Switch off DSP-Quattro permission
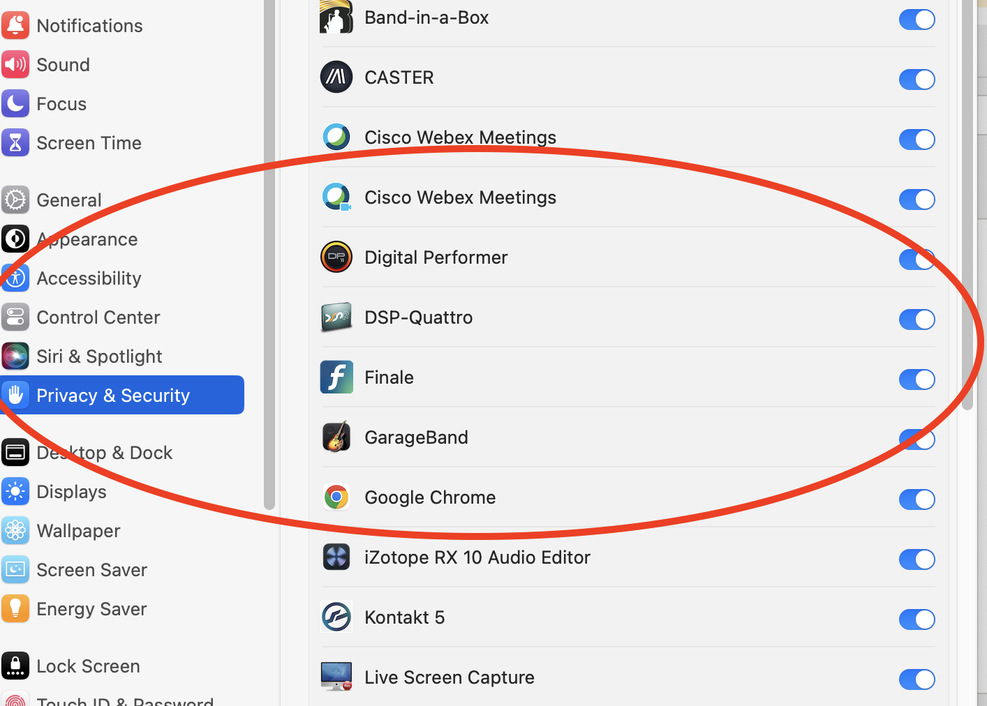The height and width of the screenshot is (706, 987). 917,320
